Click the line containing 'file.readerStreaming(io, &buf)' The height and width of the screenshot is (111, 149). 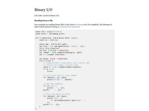pos(61,52)
